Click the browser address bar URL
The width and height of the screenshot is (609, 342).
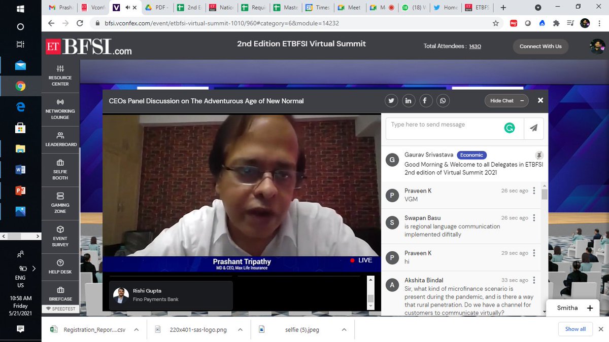coord(221,23)
